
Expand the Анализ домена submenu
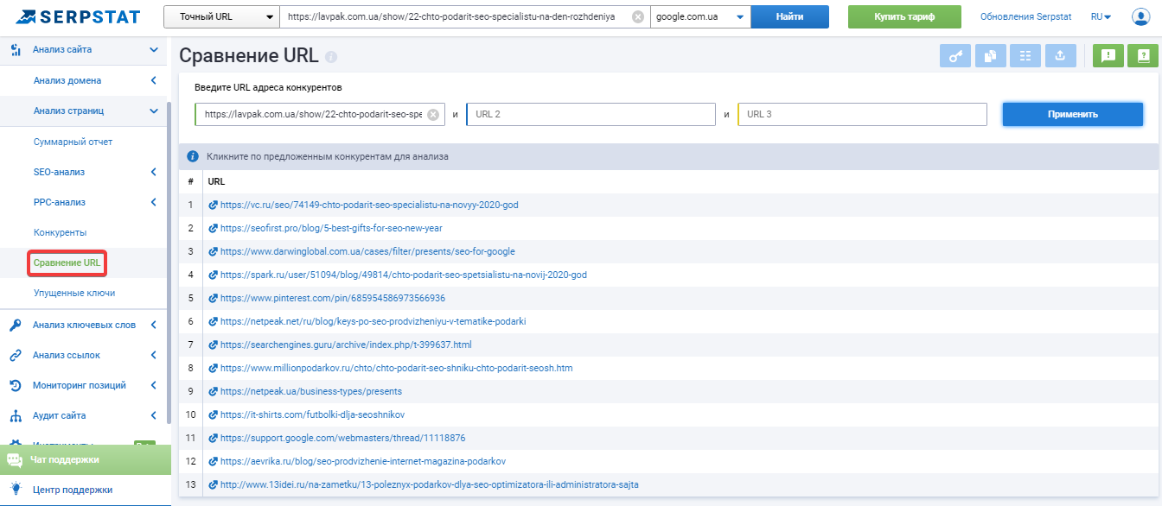click(154, 80)
